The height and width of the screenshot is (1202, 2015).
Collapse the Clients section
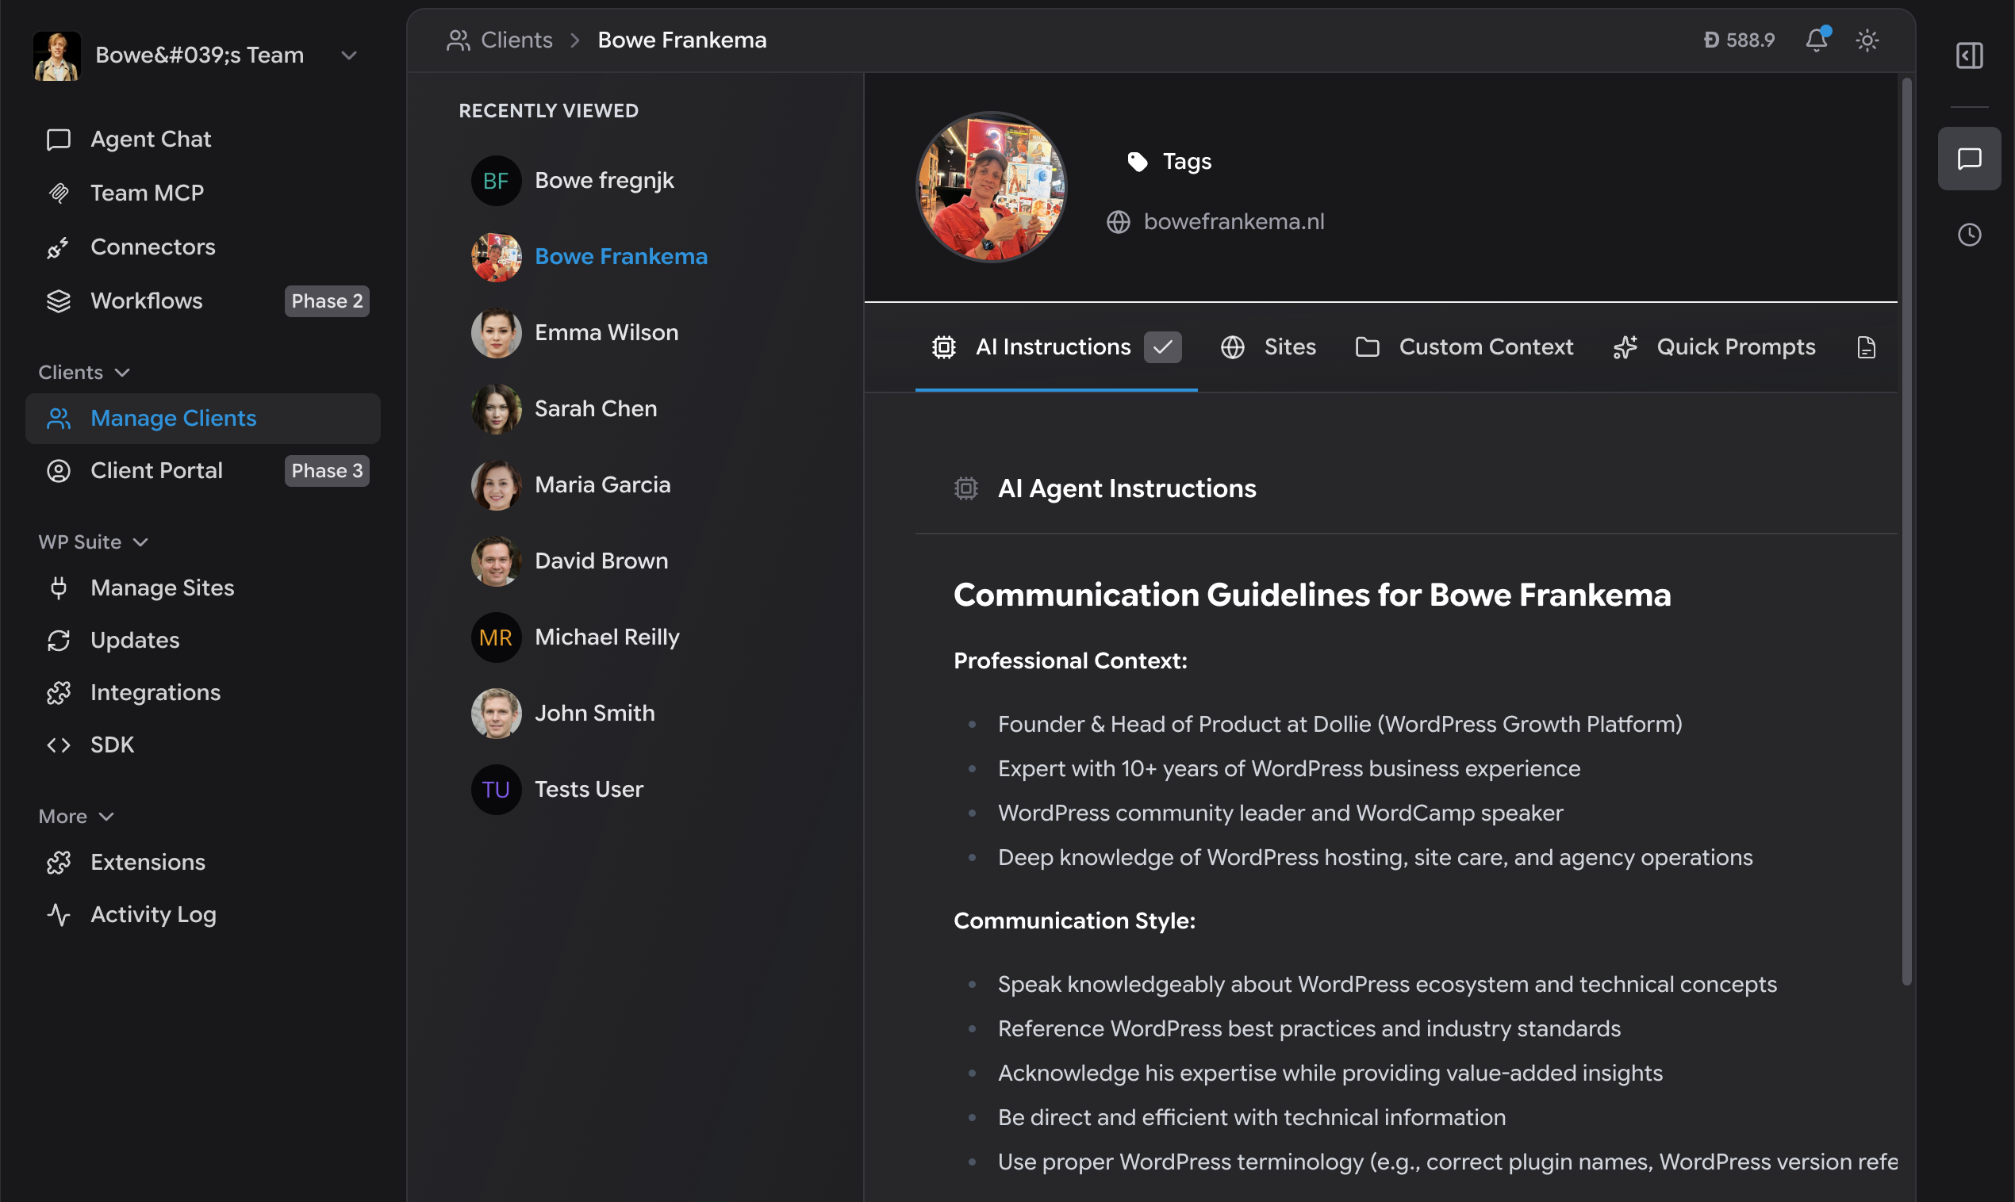[122, 373]
